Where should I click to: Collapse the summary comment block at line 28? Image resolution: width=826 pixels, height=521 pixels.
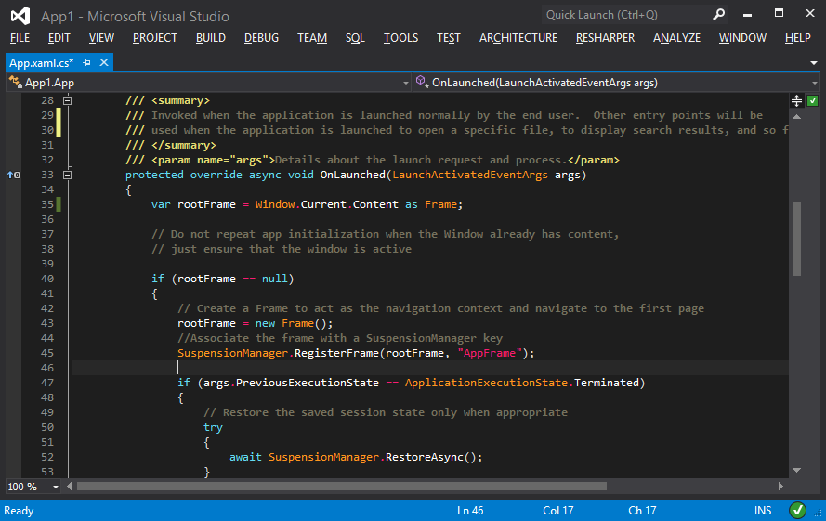(66, 100)
